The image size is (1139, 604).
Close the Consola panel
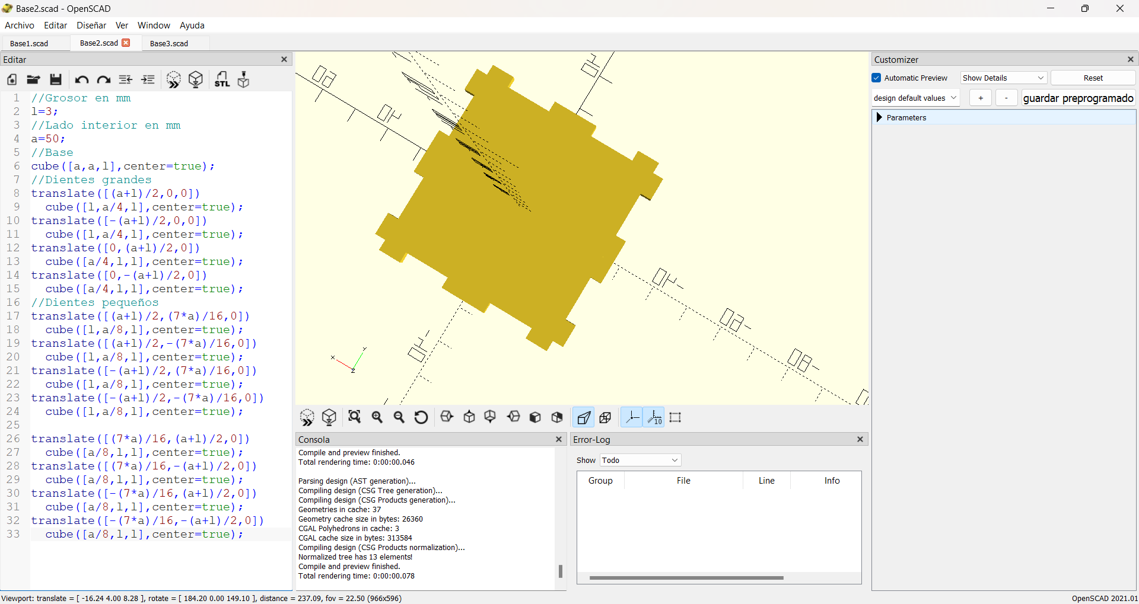tap(558, 439)
